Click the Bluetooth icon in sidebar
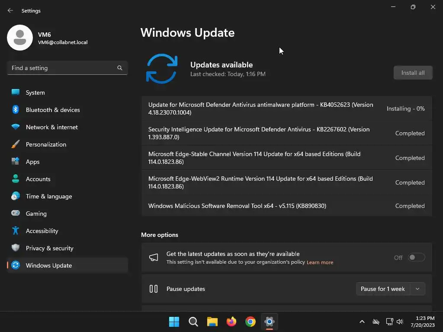 coord(16,109)
